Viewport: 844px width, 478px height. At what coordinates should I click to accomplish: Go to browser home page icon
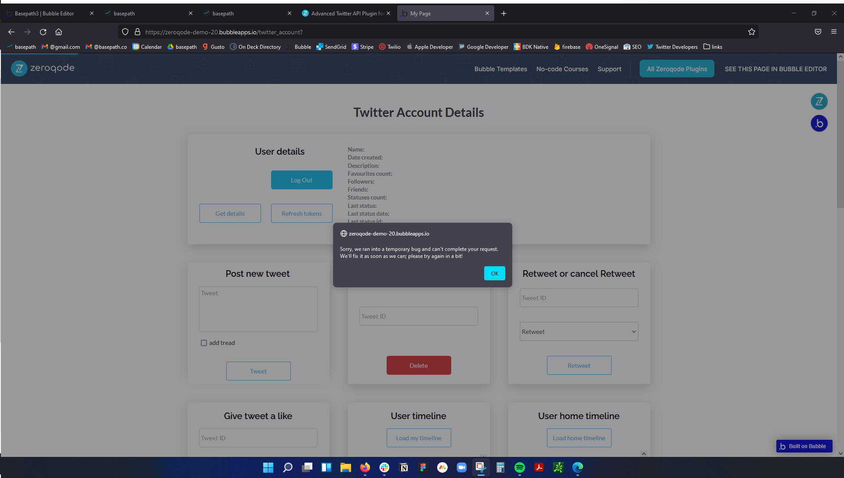coord(58,32)
